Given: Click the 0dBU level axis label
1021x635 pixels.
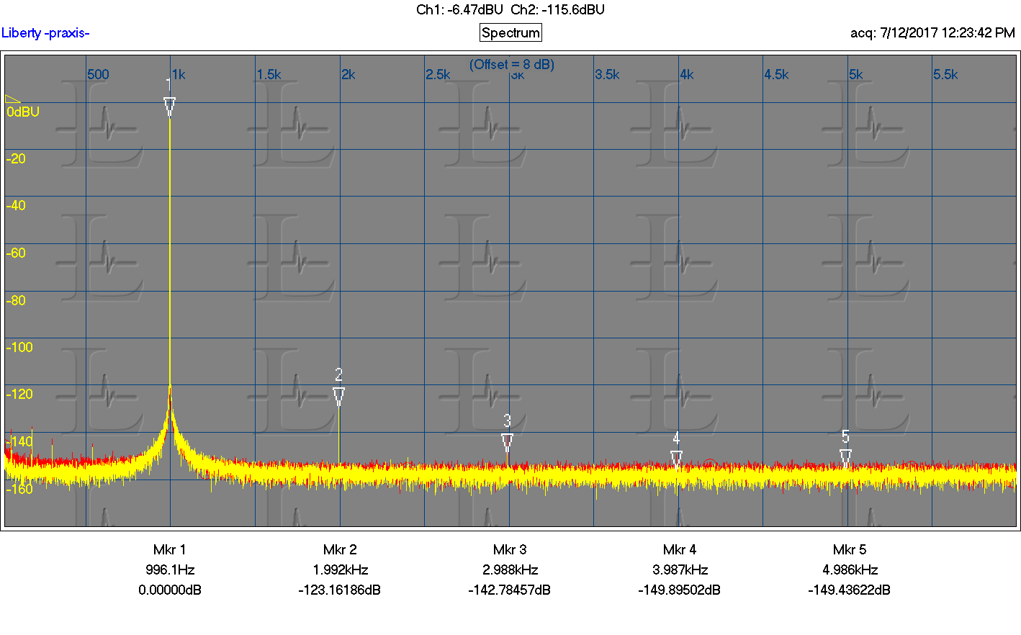Looking at the screenshot, I should point(23,112).
